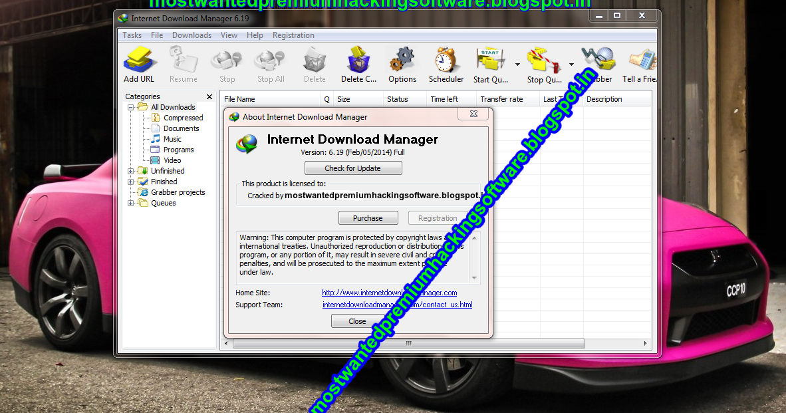The image size is (786, 413).
Task: Maximize the Internet Download Manager window
Action: [x=617, y=15]
